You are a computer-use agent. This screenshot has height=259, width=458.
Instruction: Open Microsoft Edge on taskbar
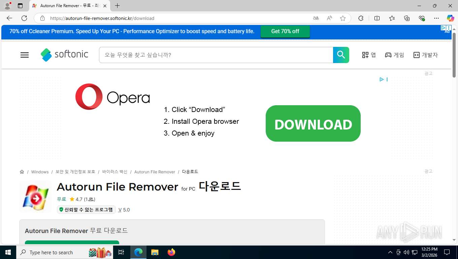coord(138,252)
